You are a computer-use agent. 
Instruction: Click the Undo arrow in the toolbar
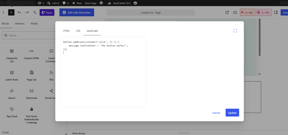[19, 12]
